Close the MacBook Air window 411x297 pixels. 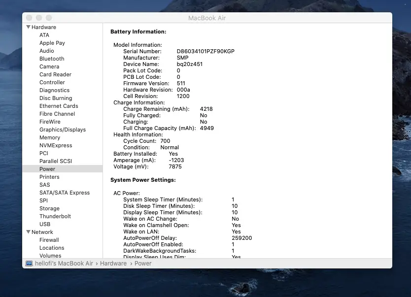29,18
